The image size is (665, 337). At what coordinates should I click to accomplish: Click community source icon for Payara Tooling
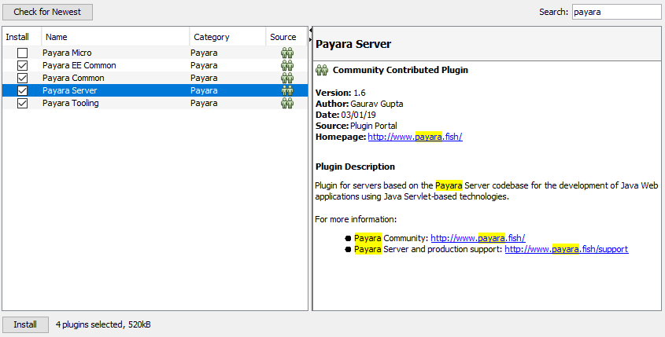coord(287,103)
